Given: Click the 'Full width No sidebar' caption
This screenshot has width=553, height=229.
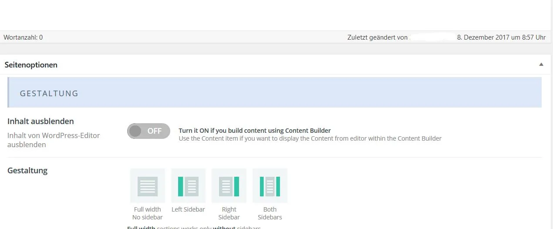Looking at the screenshot, I should 148,213.
